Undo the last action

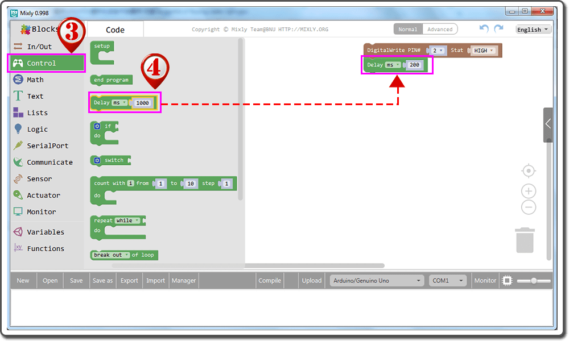coord(484,28)
